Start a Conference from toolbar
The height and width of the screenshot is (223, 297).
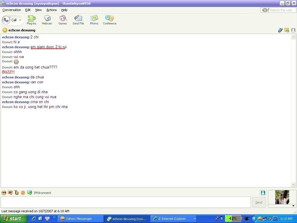pos(109,20)
